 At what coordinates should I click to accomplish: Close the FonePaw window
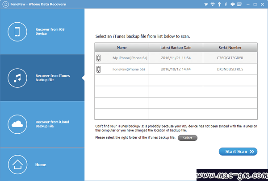point(262,4)
